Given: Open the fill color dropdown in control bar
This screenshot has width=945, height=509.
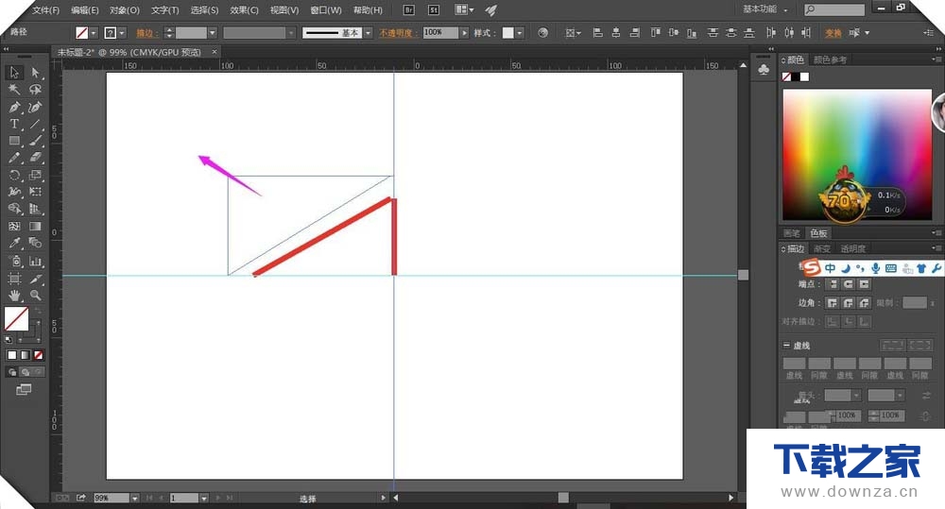Looking at the screenshot, I should coord(94,33).
